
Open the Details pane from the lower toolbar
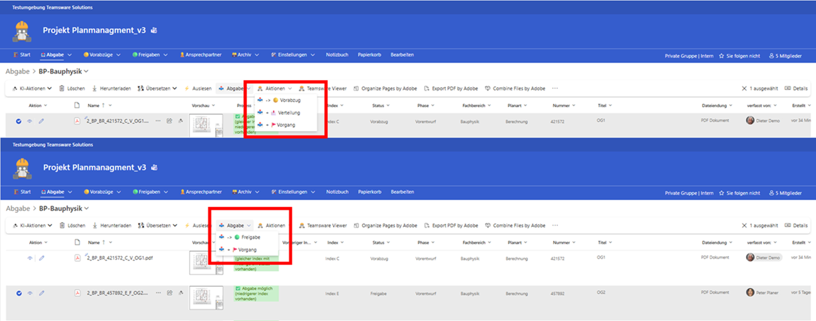pyautogui.click(x=796, y=226)
